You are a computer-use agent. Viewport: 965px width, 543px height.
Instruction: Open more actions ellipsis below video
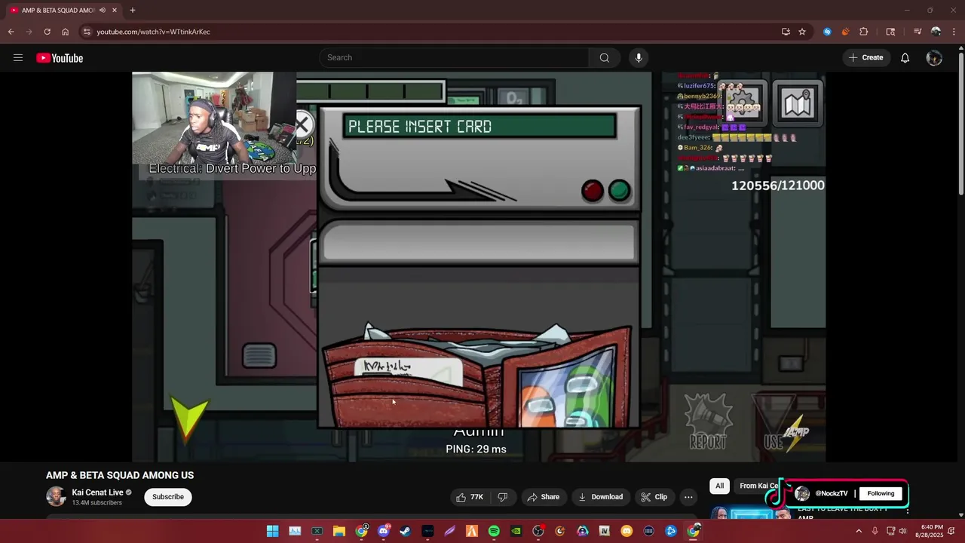pyautogui.click(x=688, y=497)
